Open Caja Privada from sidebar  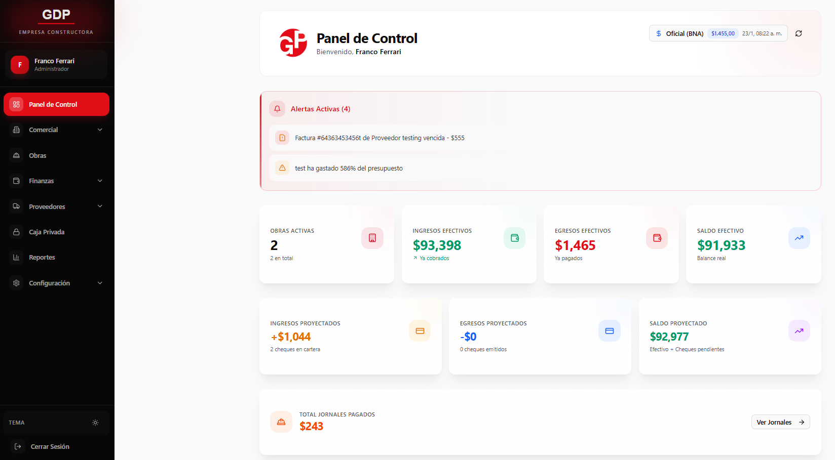pos(47,232)
